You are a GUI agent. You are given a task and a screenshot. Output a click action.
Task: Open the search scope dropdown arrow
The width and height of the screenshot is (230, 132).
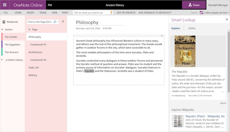(x=58, y=22)
